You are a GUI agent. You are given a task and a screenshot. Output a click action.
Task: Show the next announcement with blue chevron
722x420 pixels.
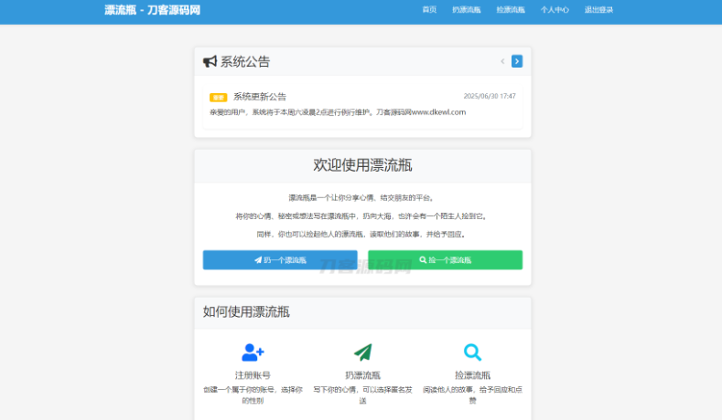[517, 61]
